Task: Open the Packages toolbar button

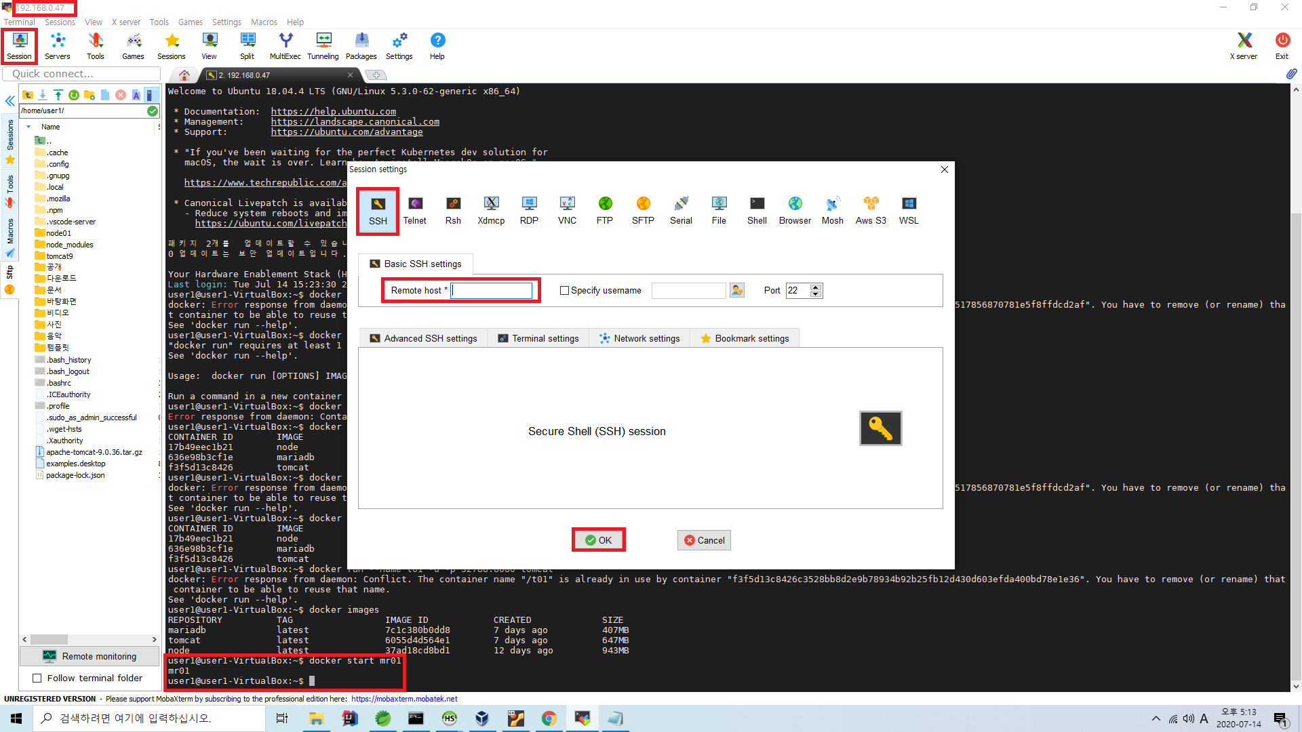Action: [361, 46]
